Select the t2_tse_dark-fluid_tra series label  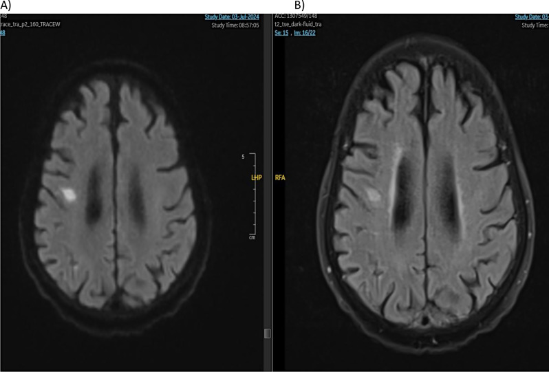[298, 25]
